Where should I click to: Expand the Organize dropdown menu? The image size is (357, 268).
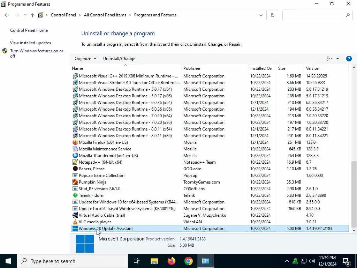[x=85, y=59]
